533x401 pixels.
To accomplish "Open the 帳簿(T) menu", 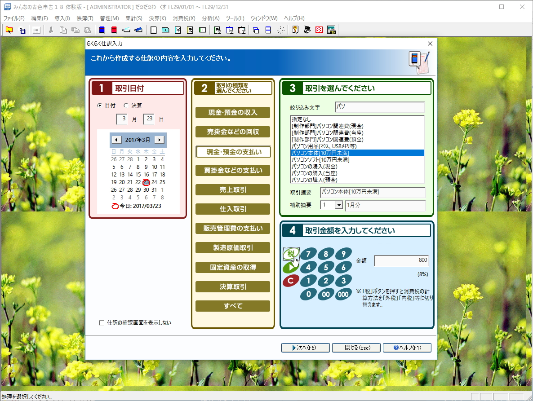I will tap(84, 18).
